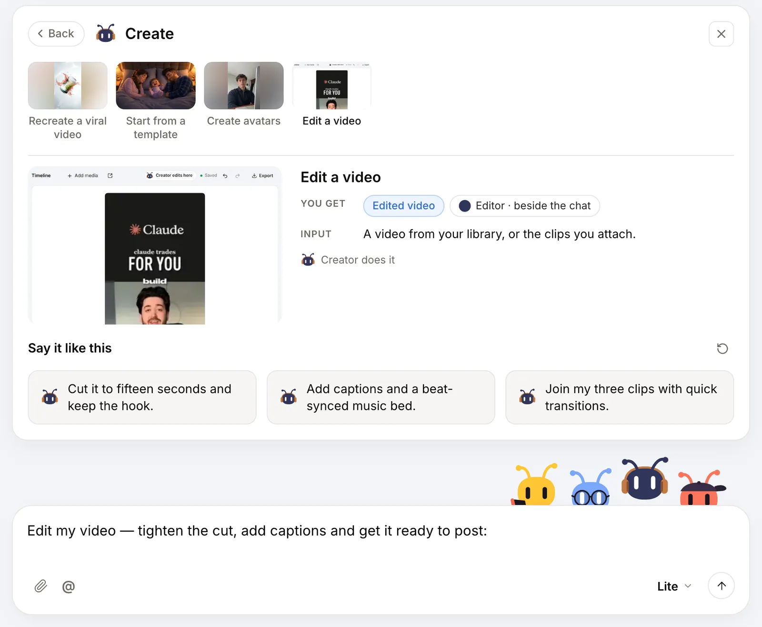Select the Edit a video option
This screenshot has width=762, height=627.
(332, 95)
